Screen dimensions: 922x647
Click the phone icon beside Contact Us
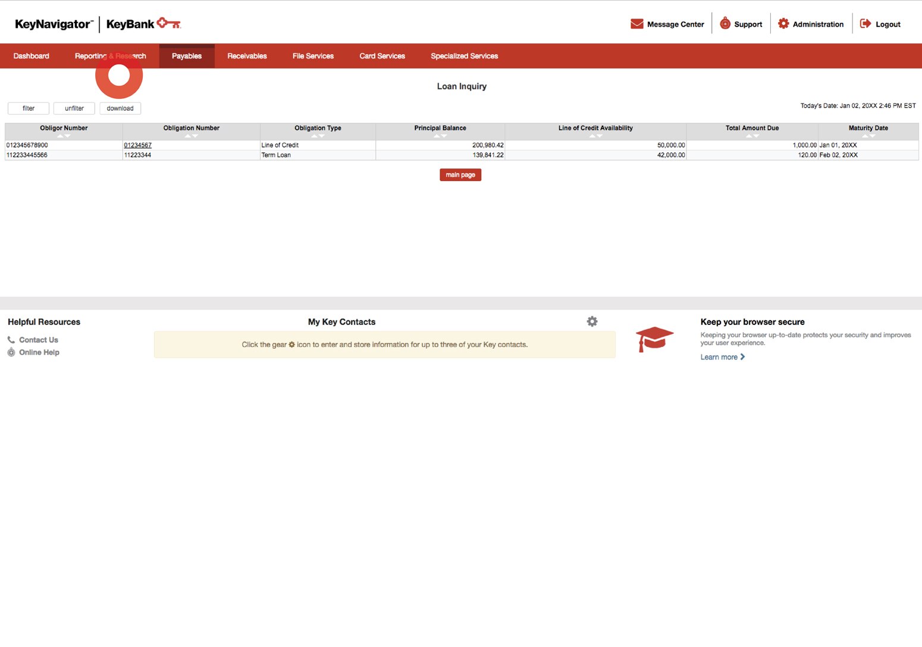[11, 339]
